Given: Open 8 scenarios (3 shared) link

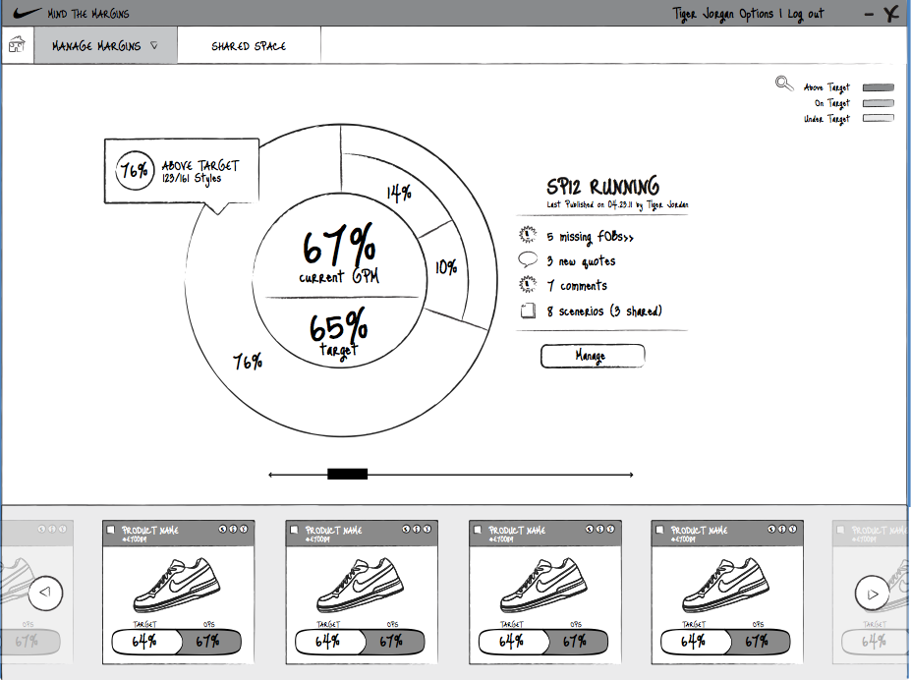Looking at the screenshot, I should coord(603,312).
